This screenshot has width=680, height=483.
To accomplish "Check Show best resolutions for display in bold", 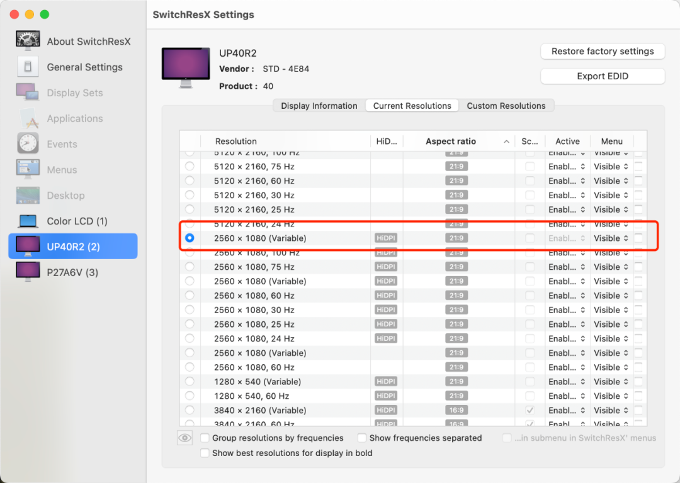I will 205,453.
